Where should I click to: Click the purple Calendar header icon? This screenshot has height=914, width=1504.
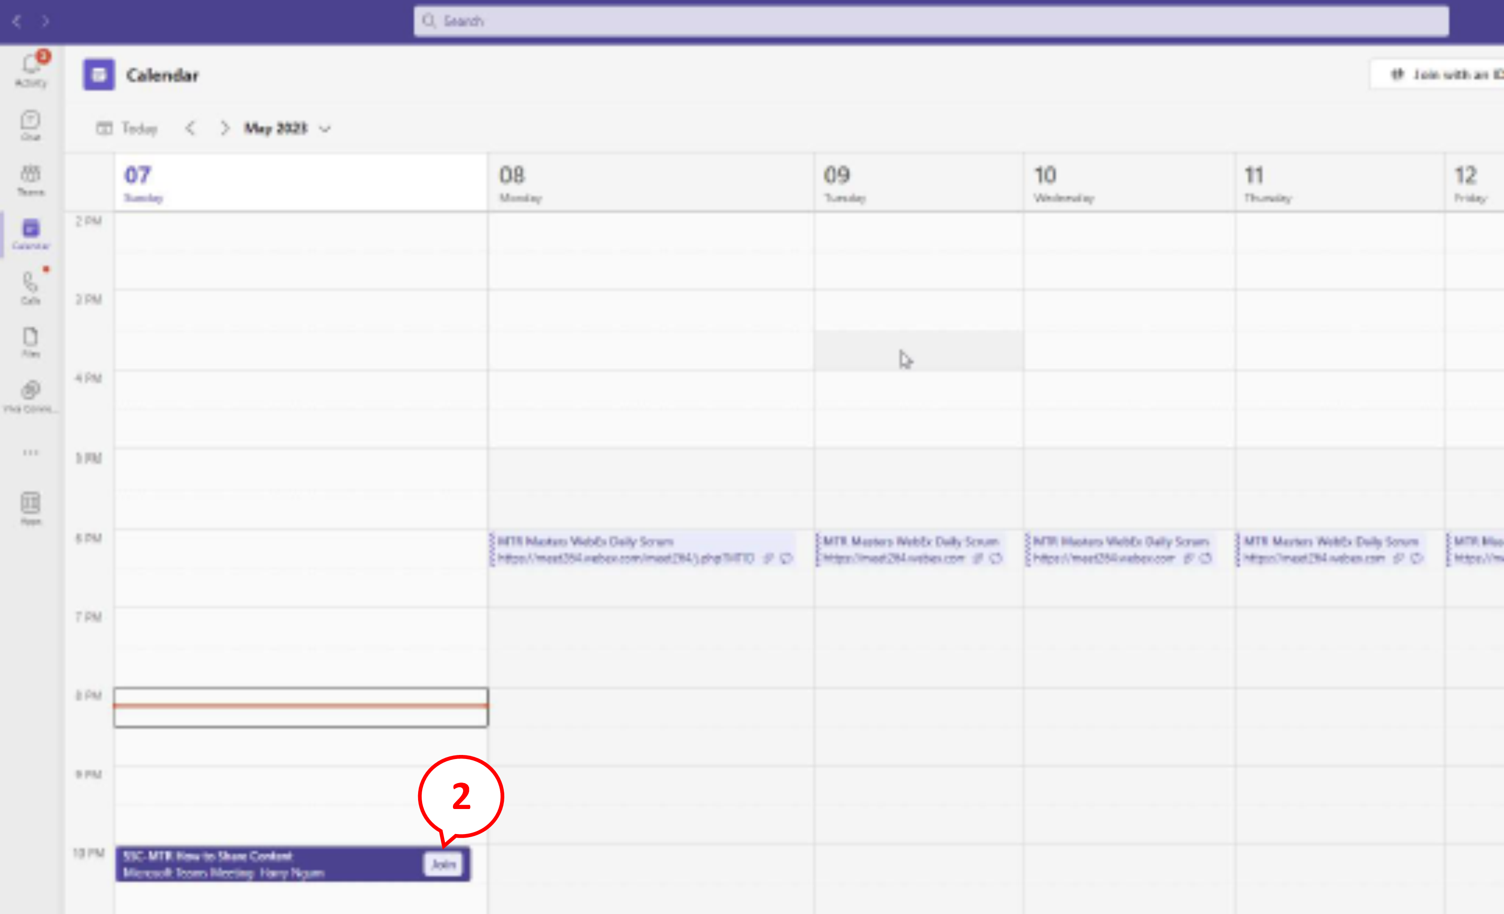99,75
